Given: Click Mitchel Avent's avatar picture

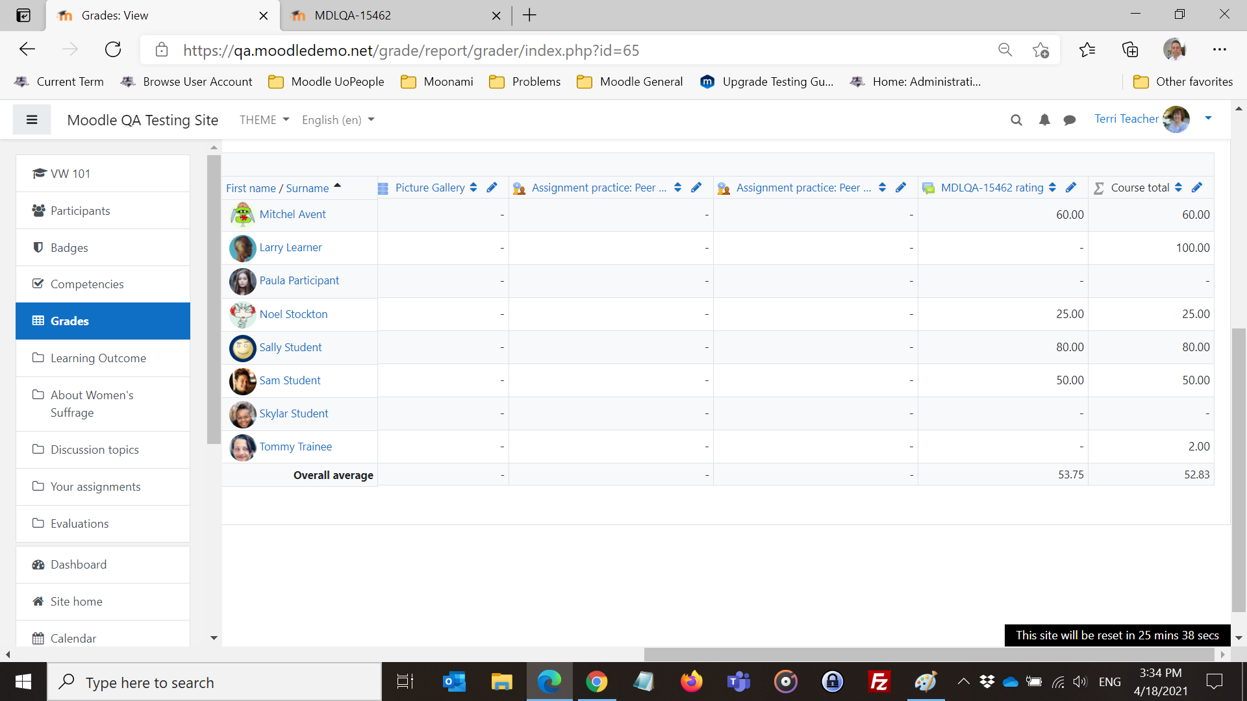Looking at the screenshot, I should [x=242, y=214].
